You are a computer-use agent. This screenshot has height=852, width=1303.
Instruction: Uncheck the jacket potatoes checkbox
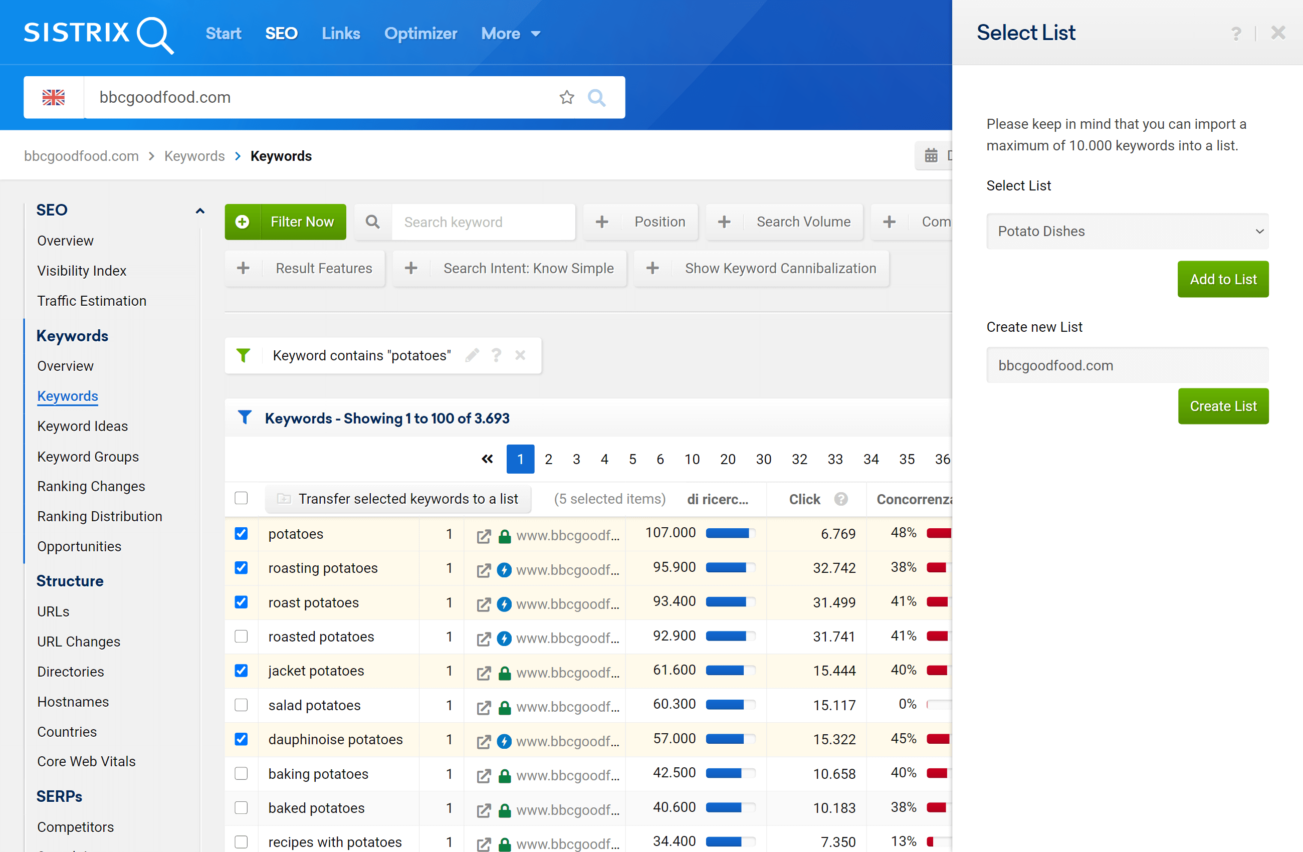(241, 670)
